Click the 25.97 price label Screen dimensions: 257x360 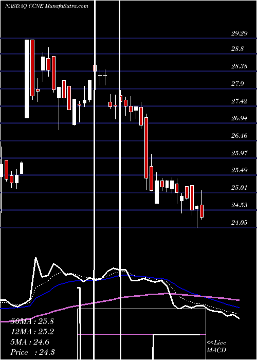click(239, 153)
